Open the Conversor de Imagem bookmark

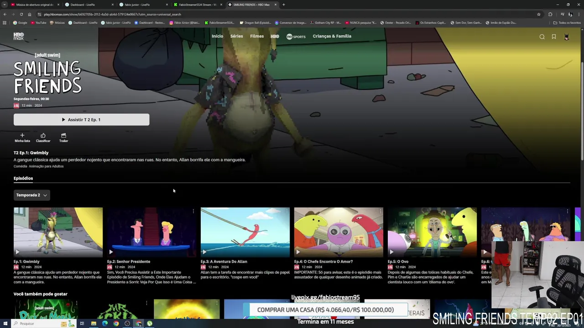(291, 22)
